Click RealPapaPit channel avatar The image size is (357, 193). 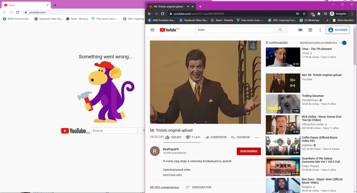[155, 151]
